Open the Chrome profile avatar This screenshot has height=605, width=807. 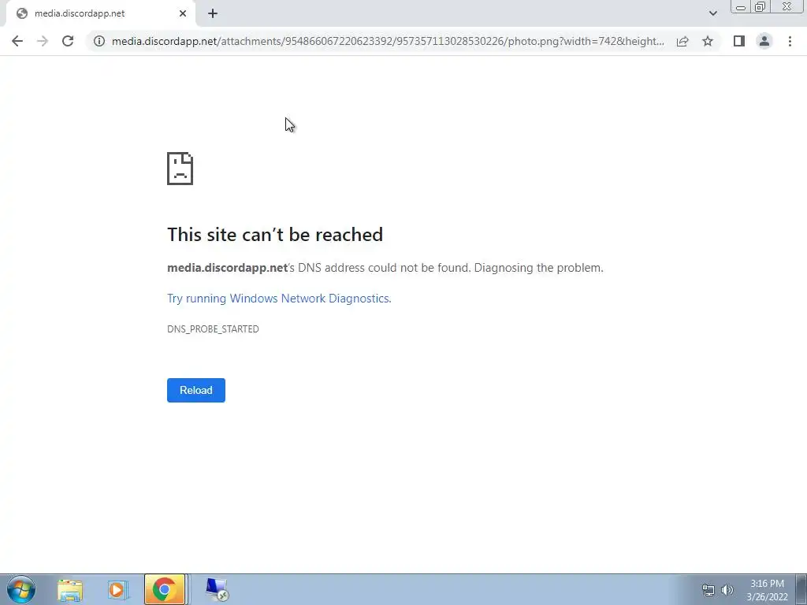coord(764,41)
